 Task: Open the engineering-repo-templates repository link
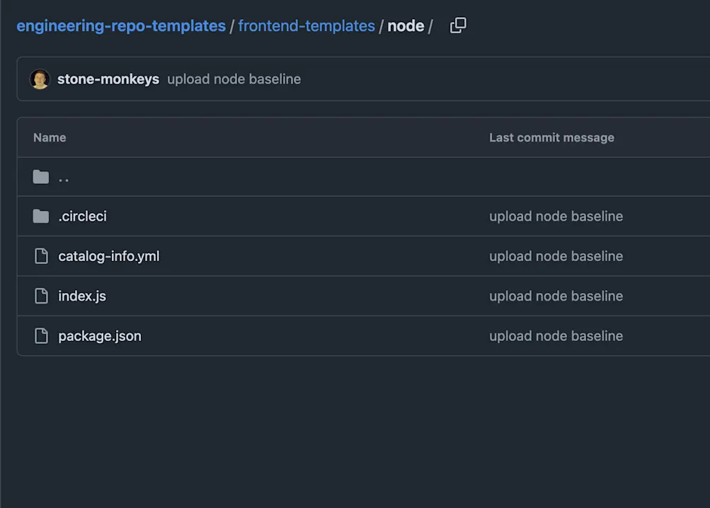point(121,25)
